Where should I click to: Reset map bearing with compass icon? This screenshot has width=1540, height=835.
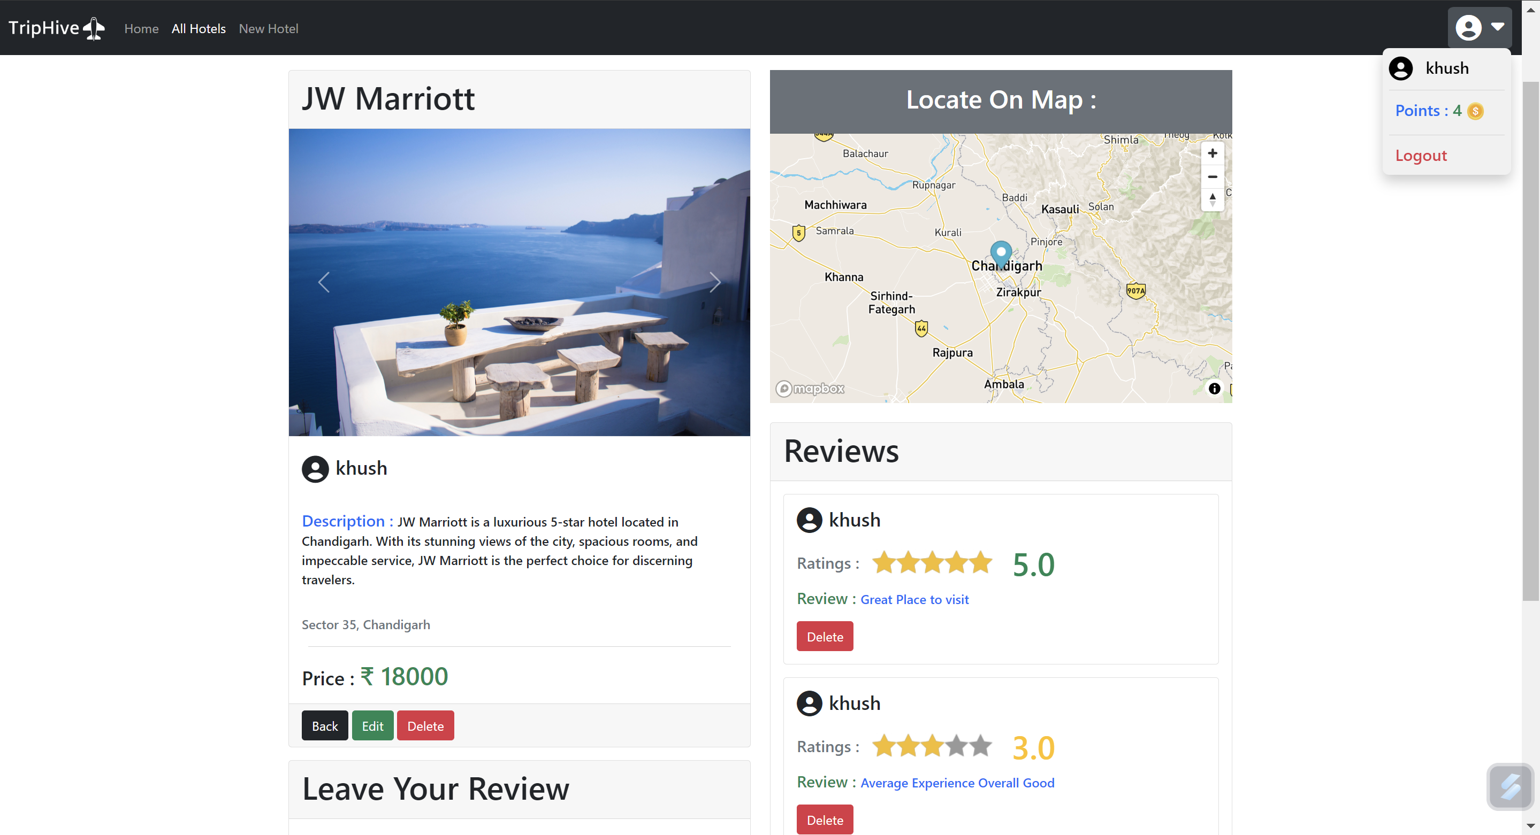coord(1212,199)
